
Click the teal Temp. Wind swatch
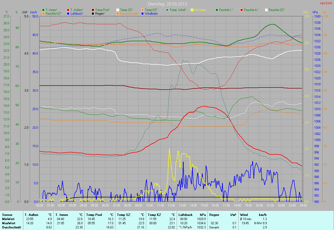click(x=167, y=10)
